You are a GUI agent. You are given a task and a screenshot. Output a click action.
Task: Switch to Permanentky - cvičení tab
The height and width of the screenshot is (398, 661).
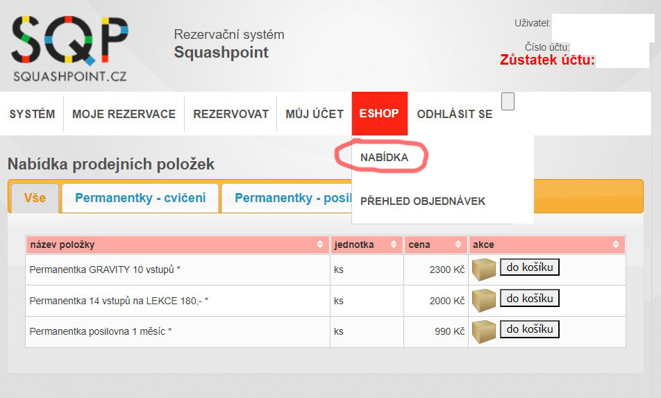pyautogui.click(x=140, y=198)
